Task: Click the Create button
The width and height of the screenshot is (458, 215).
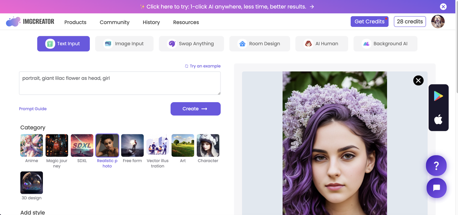Action: point(195,109)
